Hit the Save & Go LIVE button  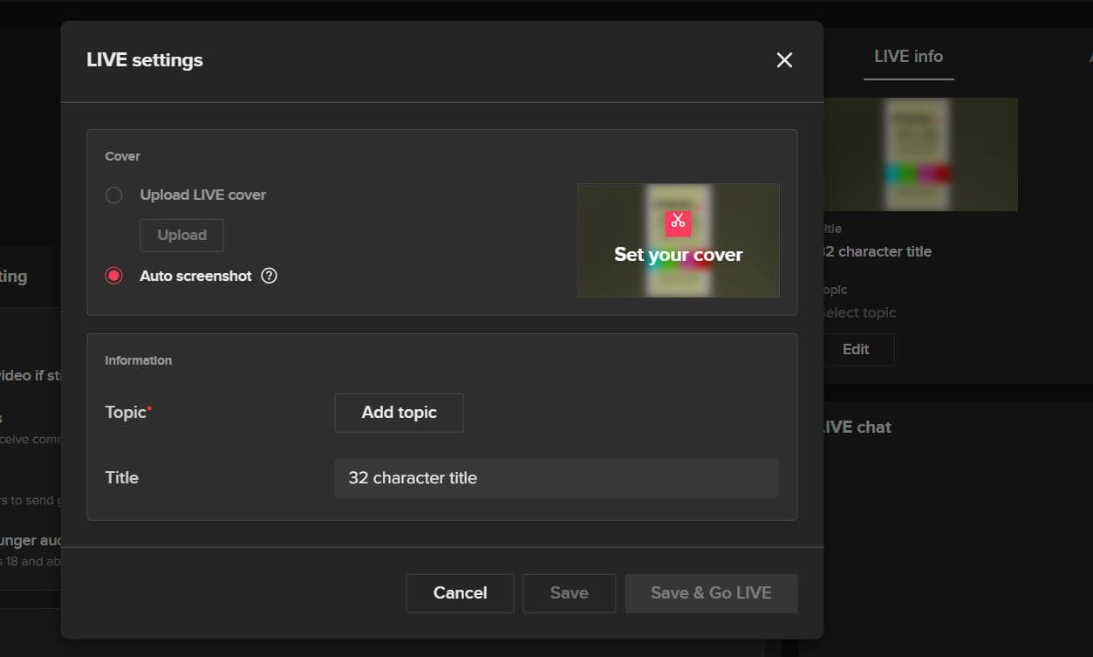pyautogui.click(x=711, y=593)
